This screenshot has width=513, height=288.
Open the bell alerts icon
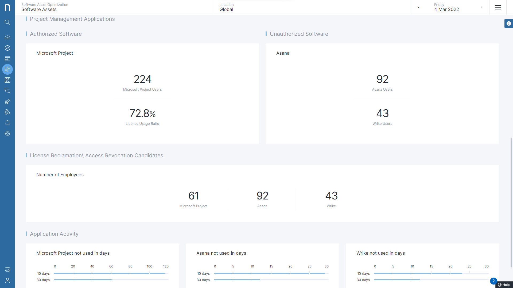7,123
